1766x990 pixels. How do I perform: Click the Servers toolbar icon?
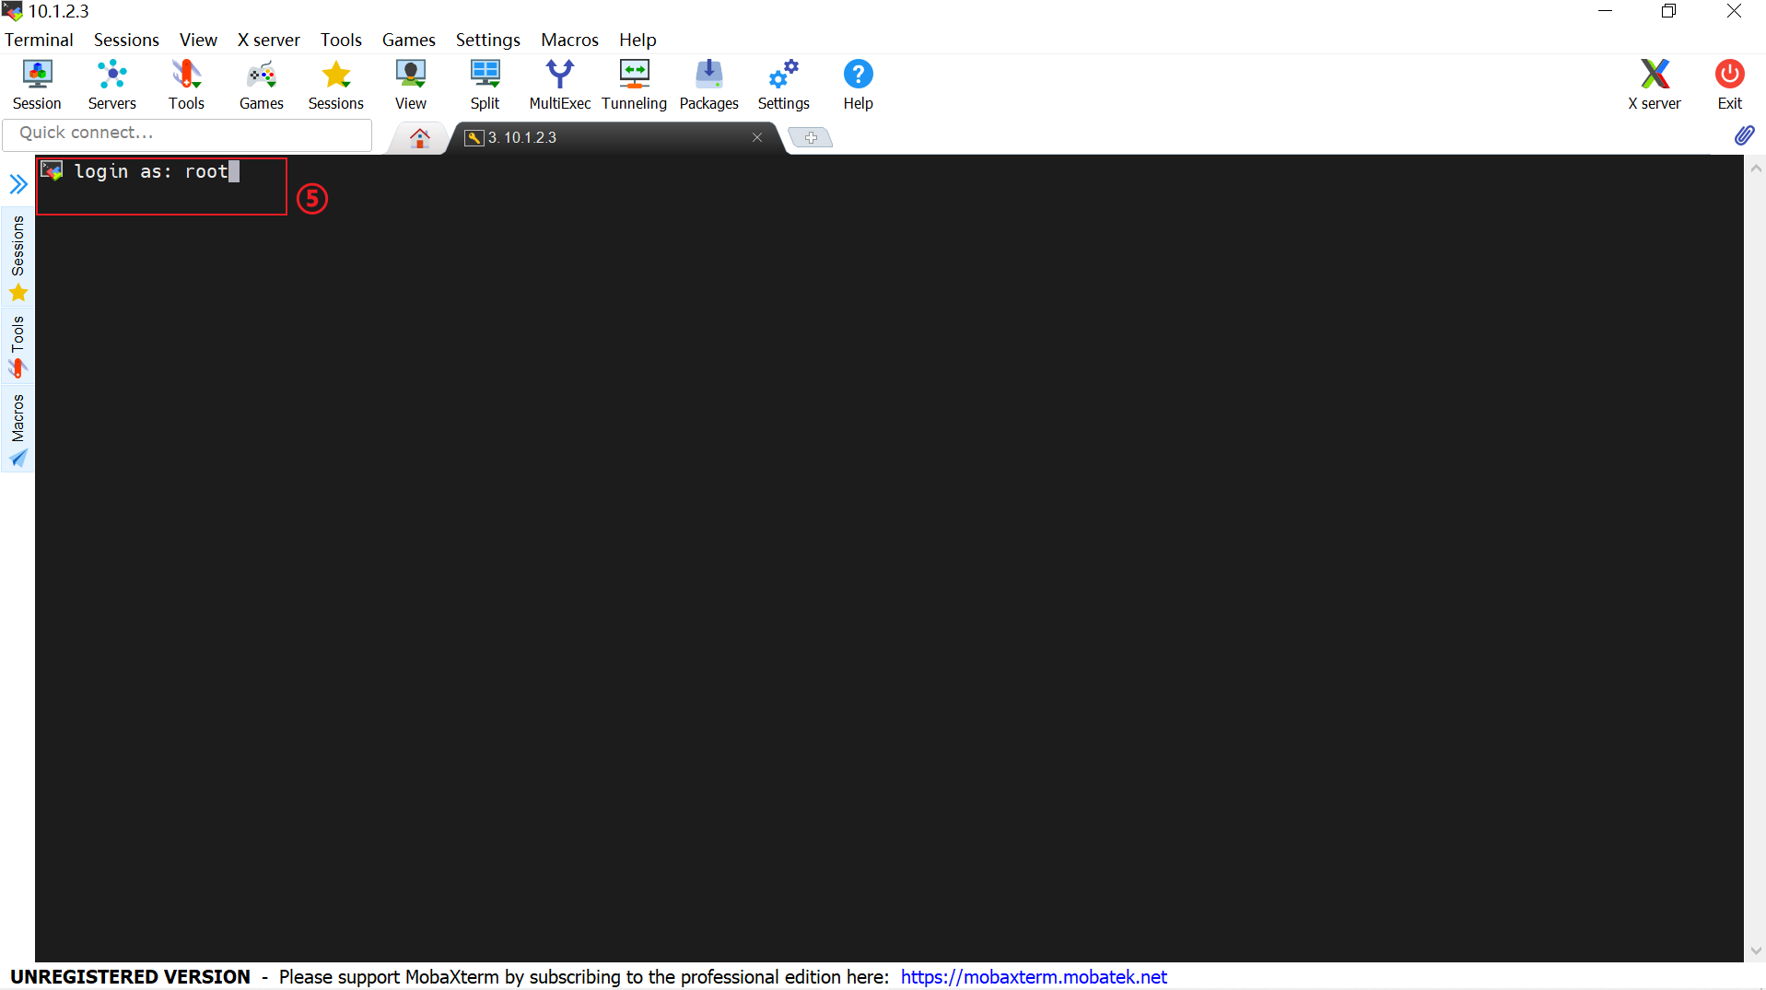tap(111, 85)
